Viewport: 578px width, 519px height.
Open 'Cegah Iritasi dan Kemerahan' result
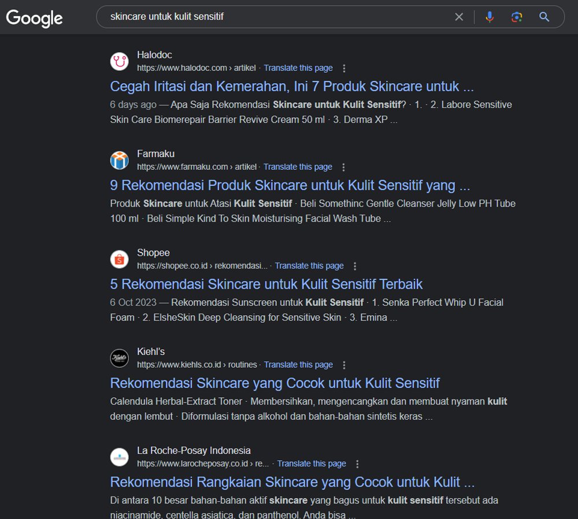291,87
